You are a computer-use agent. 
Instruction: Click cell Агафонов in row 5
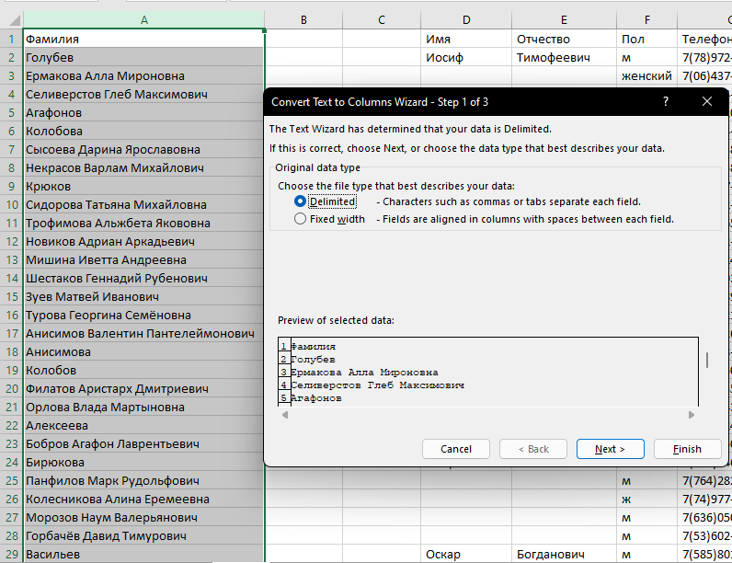point(143,112)
